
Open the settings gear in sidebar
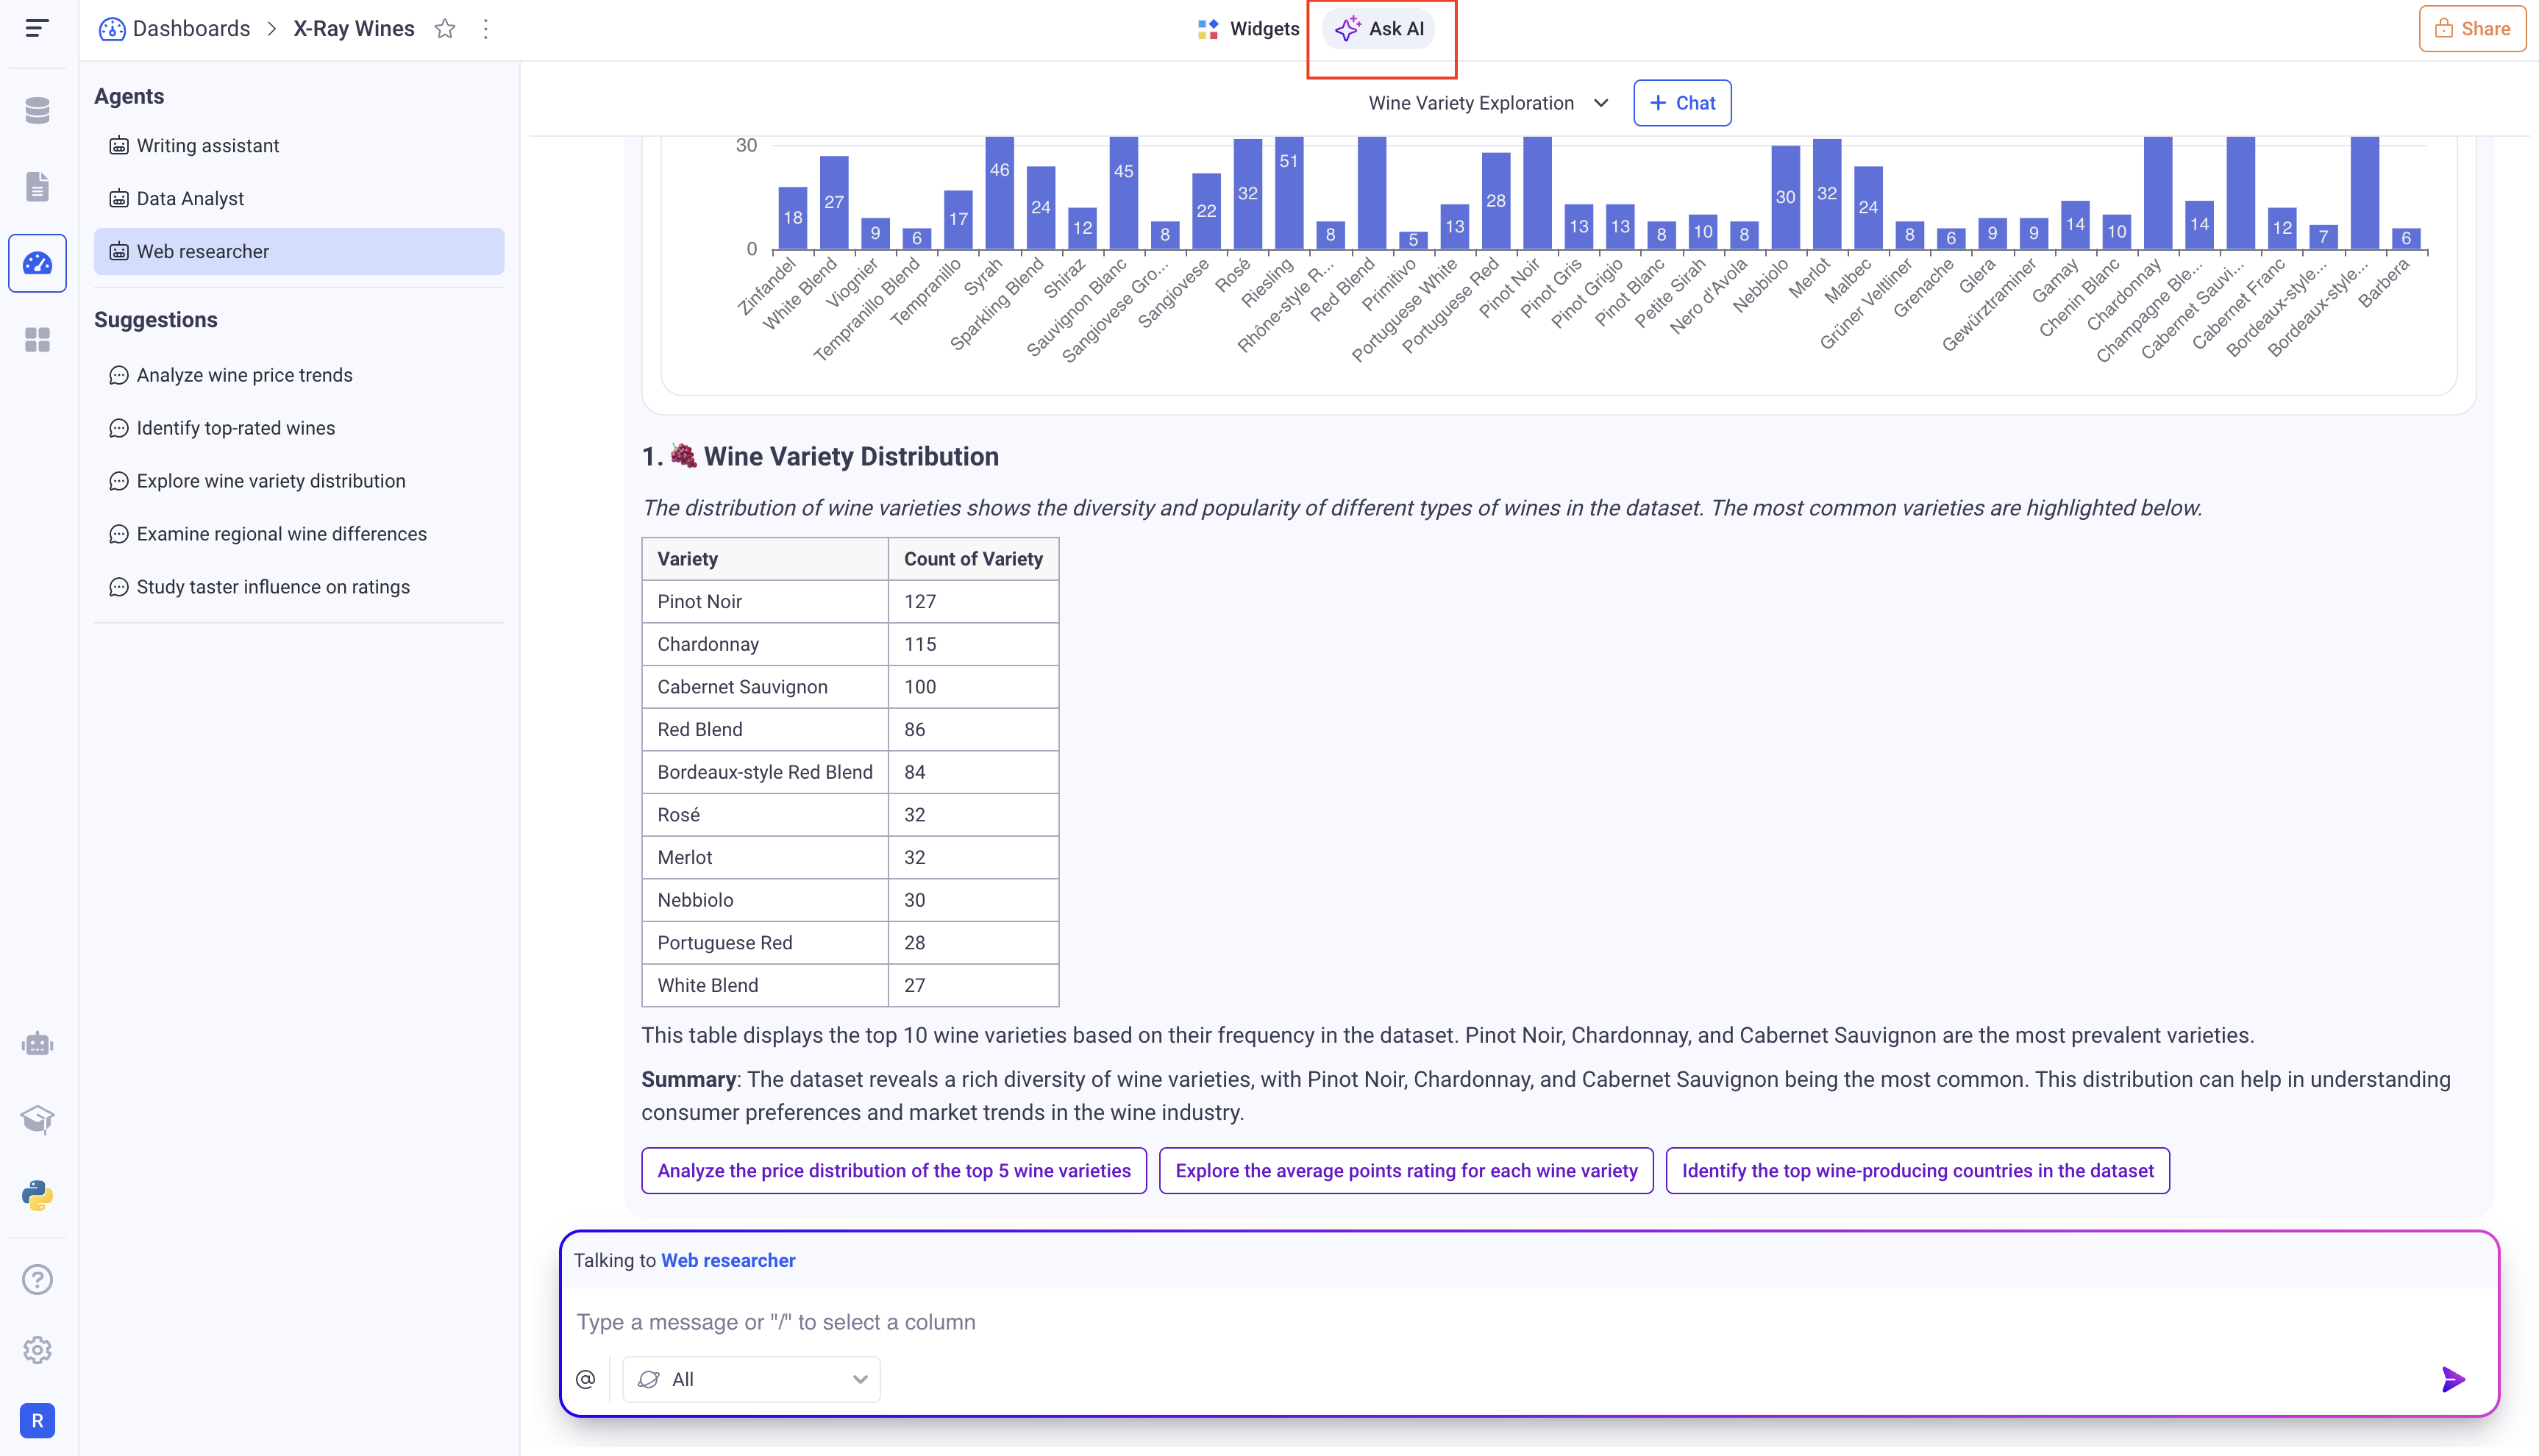[x=37, y=1350]
